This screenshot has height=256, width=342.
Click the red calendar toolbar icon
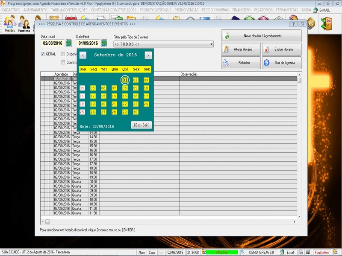coord(71,18)
